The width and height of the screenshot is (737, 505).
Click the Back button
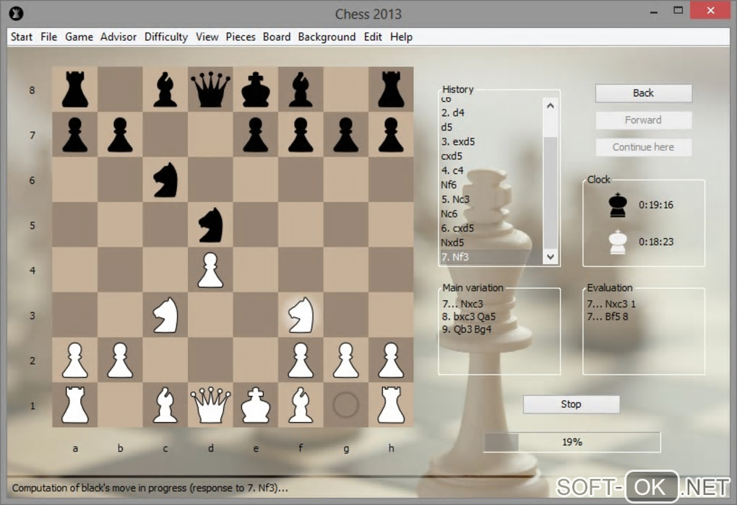coord(644,93)
